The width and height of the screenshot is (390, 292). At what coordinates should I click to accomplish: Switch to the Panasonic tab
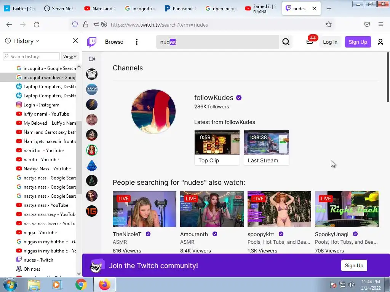(x=181, y=9)
